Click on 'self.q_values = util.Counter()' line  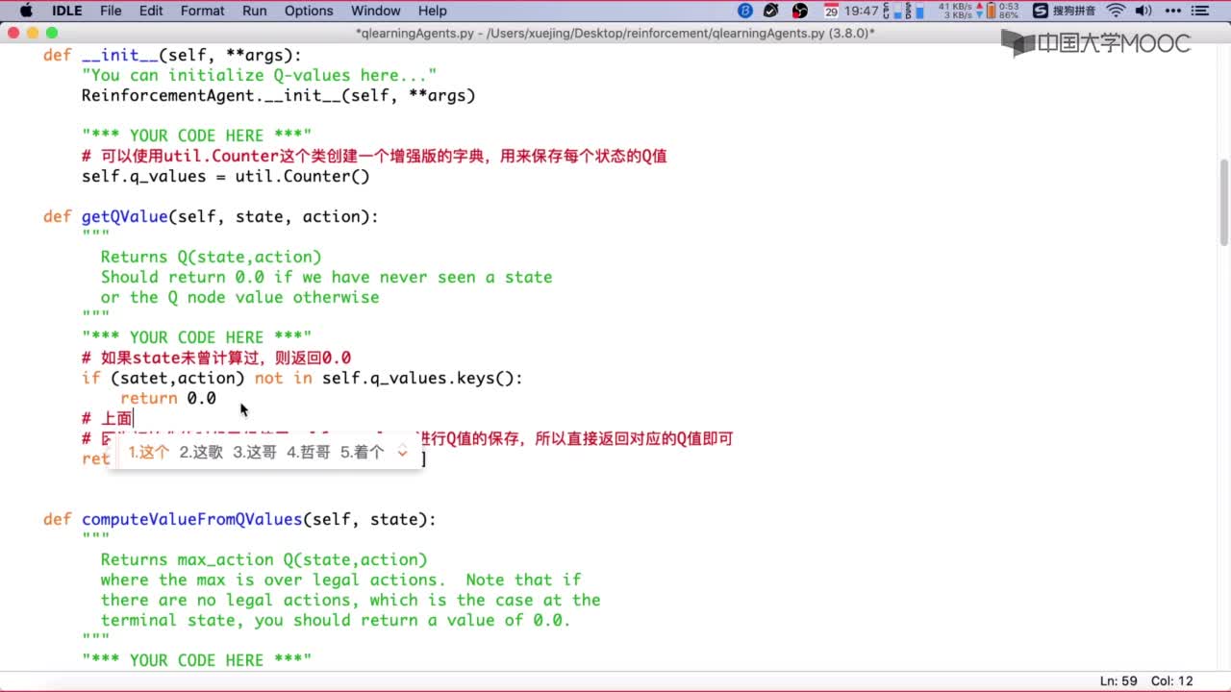(x=226, y=176)
